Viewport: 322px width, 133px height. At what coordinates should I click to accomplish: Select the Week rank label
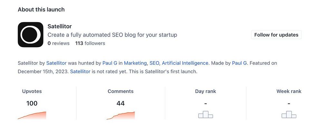[289, 91]
